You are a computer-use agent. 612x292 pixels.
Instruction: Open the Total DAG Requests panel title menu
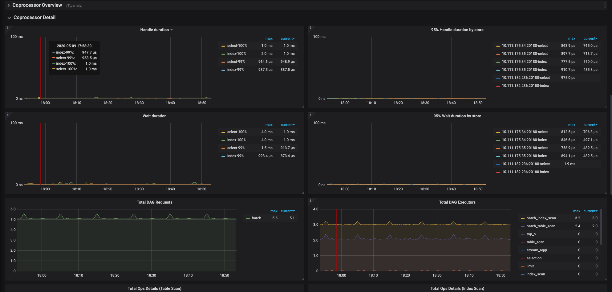(154, 202)
